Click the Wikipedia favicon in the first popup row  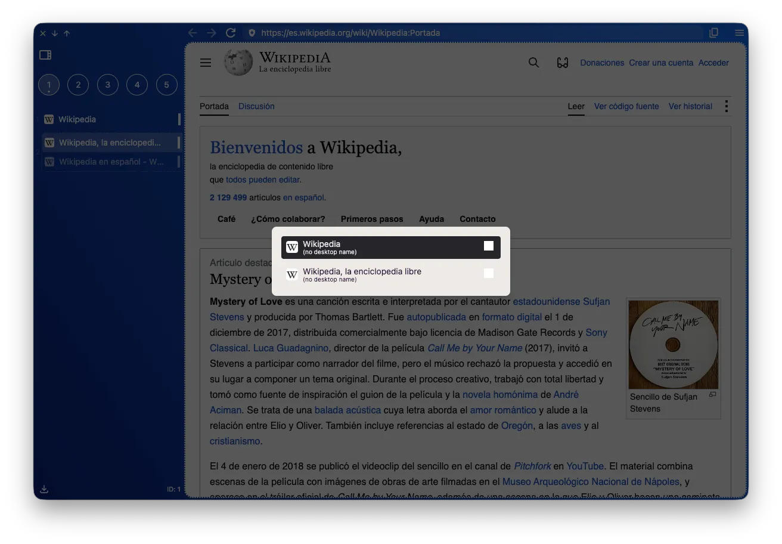click(x=292, y=247)
